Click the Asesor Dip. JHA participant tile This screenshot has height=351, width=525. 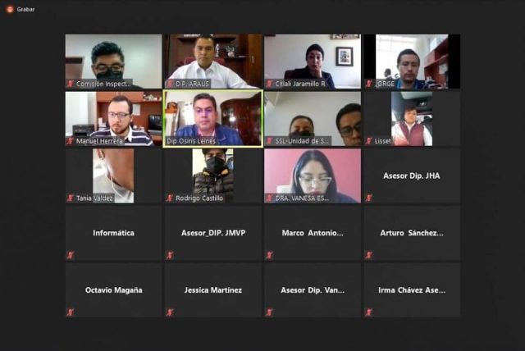412,175
